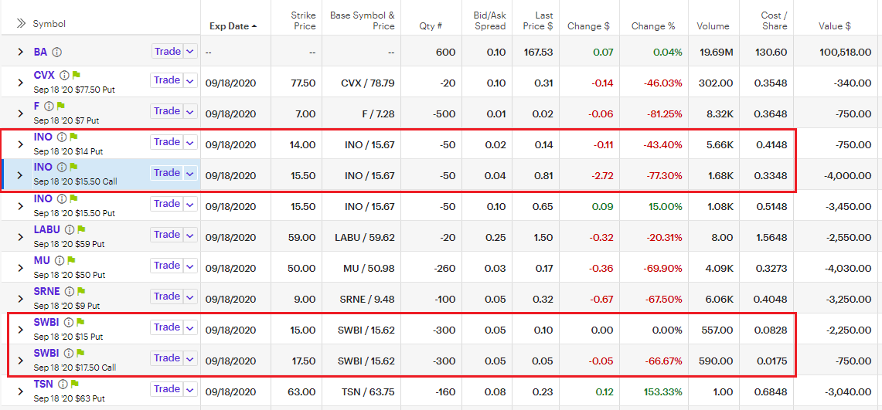The height and width of the screenshot is (410, 882).
Task: Open the BA symbol link
Action: pos(40,52)
